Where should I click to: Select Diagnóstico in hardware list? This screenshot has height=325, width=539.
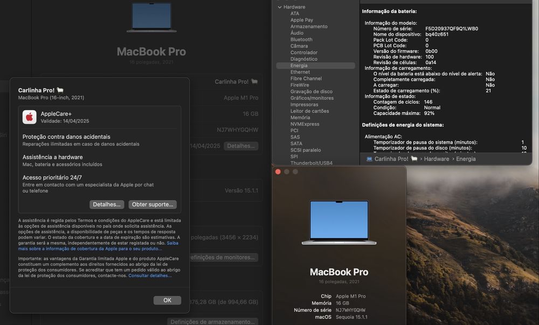[x=304, y=59]
